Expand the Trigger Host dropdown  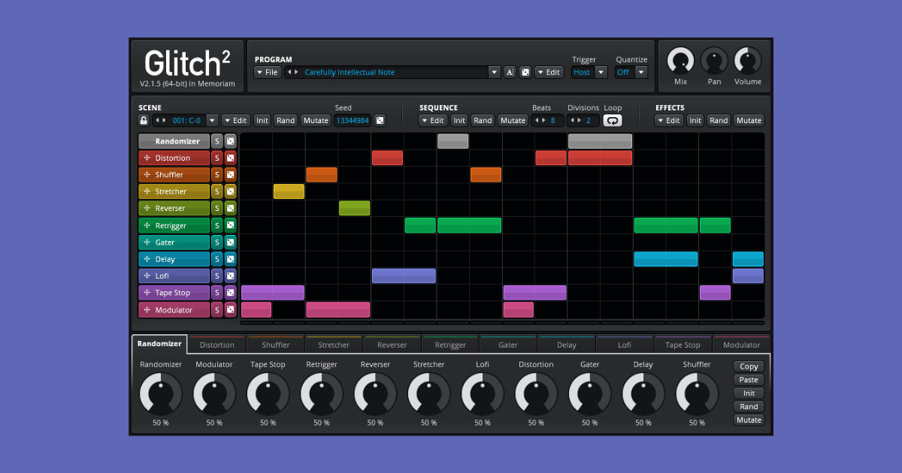(x=589, y=72)
